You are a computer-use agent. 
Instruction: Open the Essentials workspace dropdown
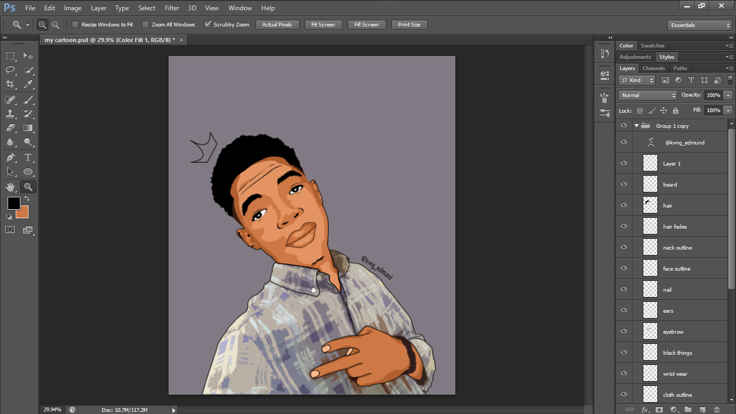coord(699,25)
